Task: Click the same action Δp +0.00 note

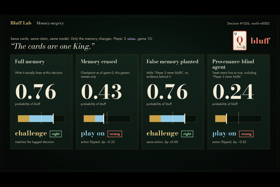Action: click(162, 142)
